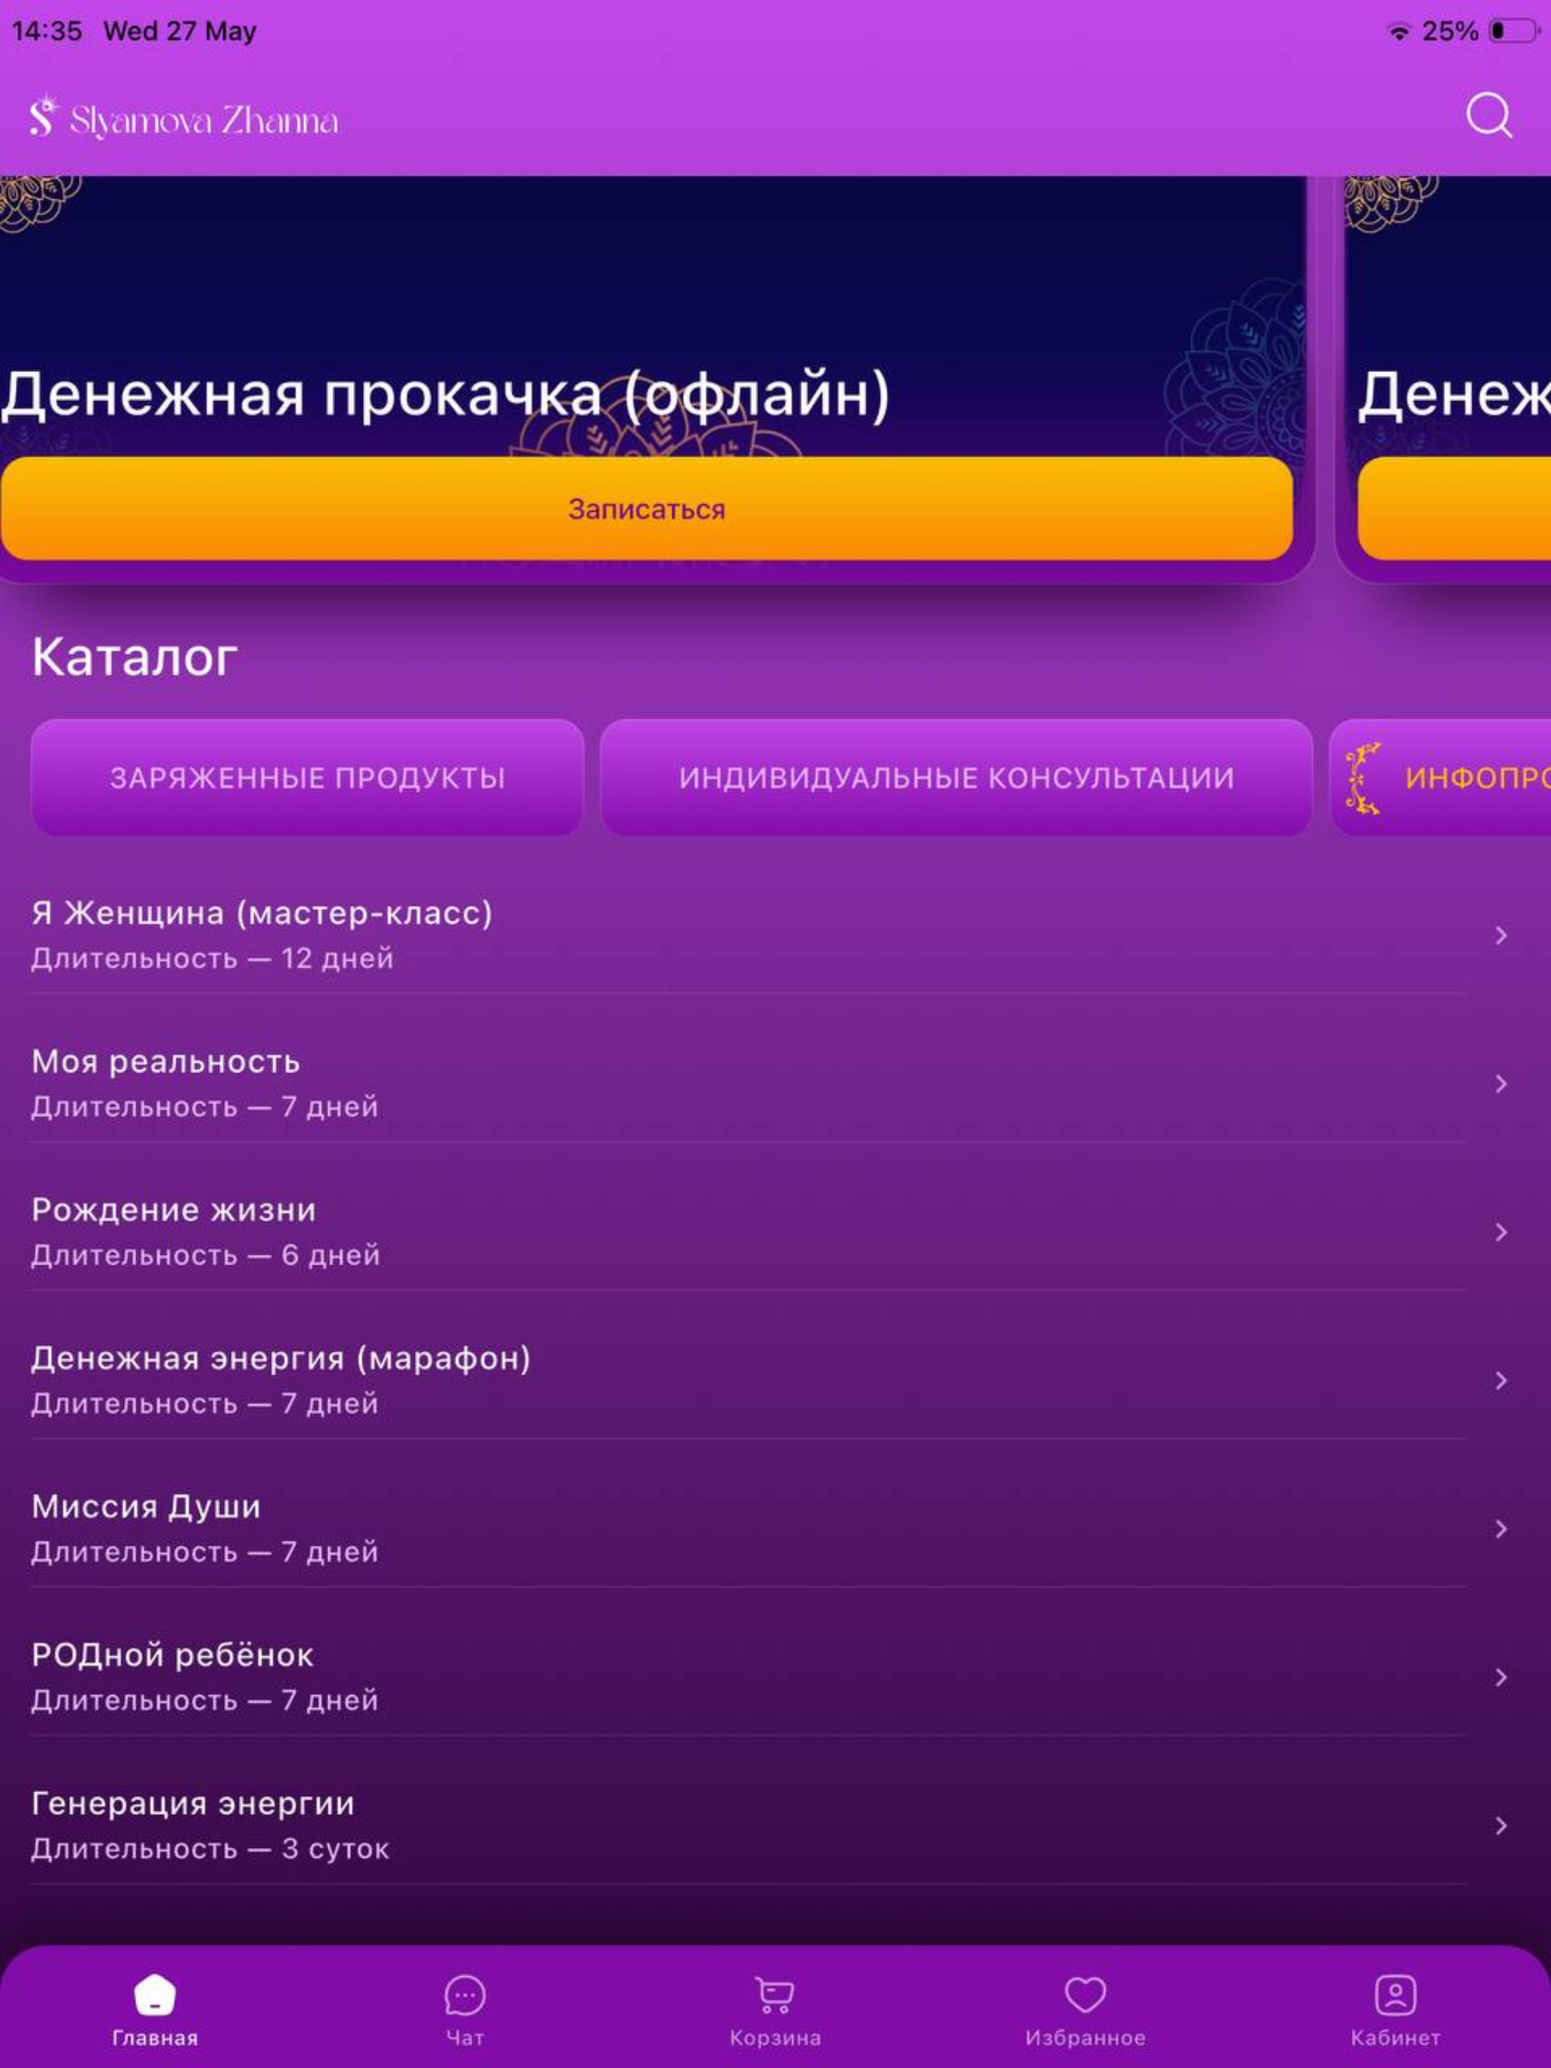Expand chevron for Миссия Души
The width and height of the screenshot is (1551, 2068).
click(x=1501, y=1529)
